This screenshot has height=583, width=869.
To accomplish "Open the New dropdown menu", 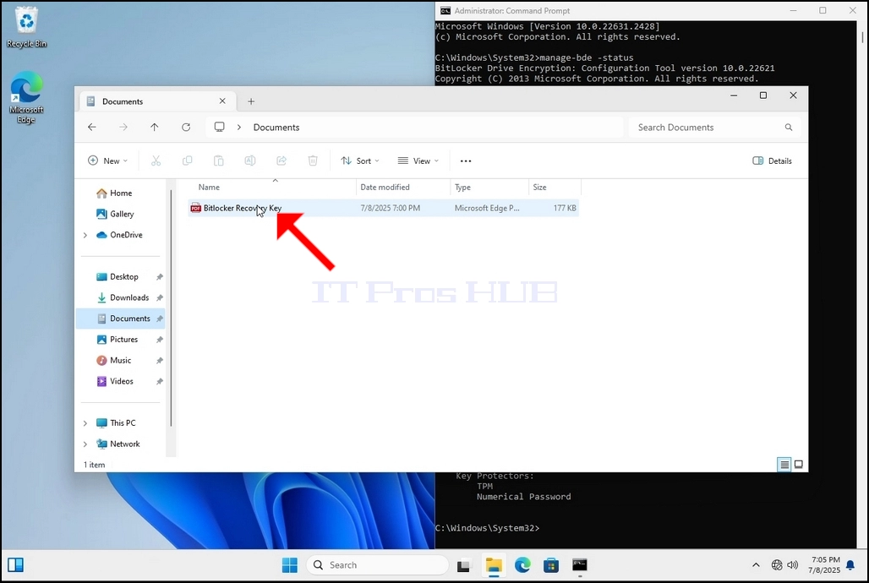I will (x=107, y=161).
